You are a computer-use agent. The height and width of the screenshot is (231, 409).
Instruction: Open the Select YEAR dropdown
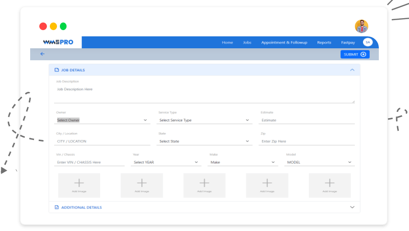[166, 163]
